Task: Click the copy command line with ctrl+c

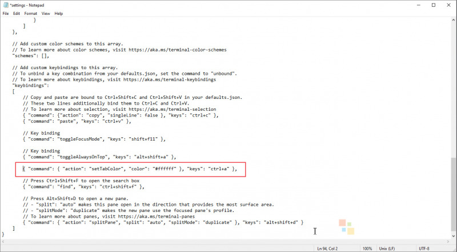Action: (x=121, y=115)
